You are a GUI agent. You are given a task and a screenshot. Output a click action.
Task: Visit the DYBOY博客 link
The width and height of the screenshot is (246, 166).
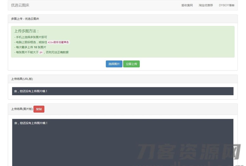(x=226, y=5)
